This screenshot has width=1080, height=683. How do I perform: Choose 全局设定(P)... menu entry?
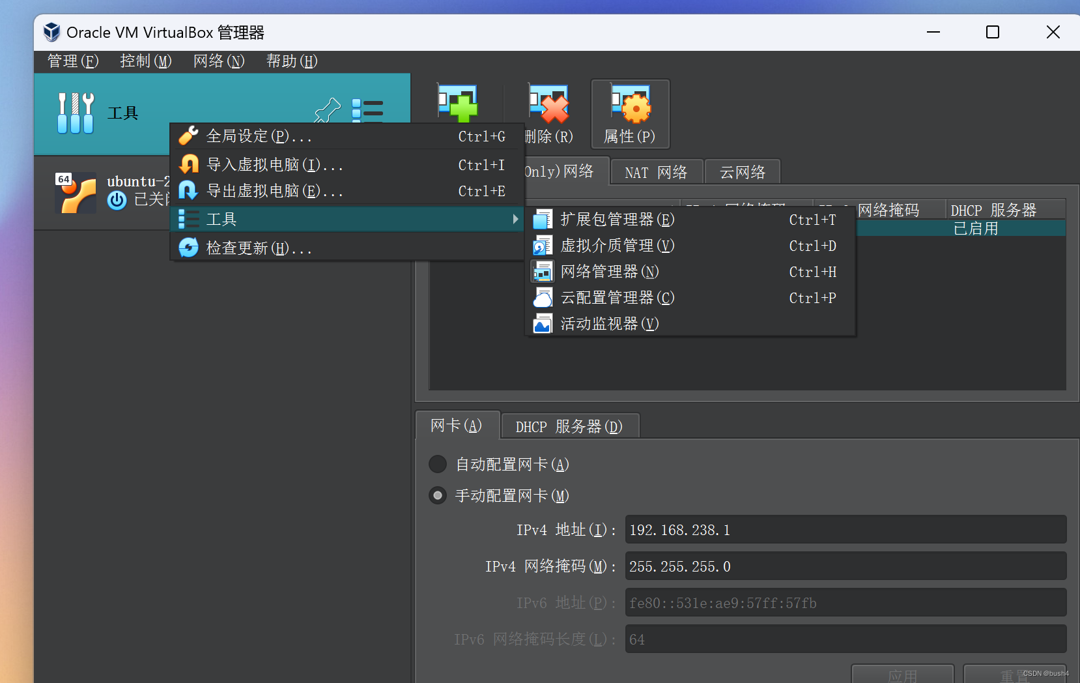pos(347,136)
